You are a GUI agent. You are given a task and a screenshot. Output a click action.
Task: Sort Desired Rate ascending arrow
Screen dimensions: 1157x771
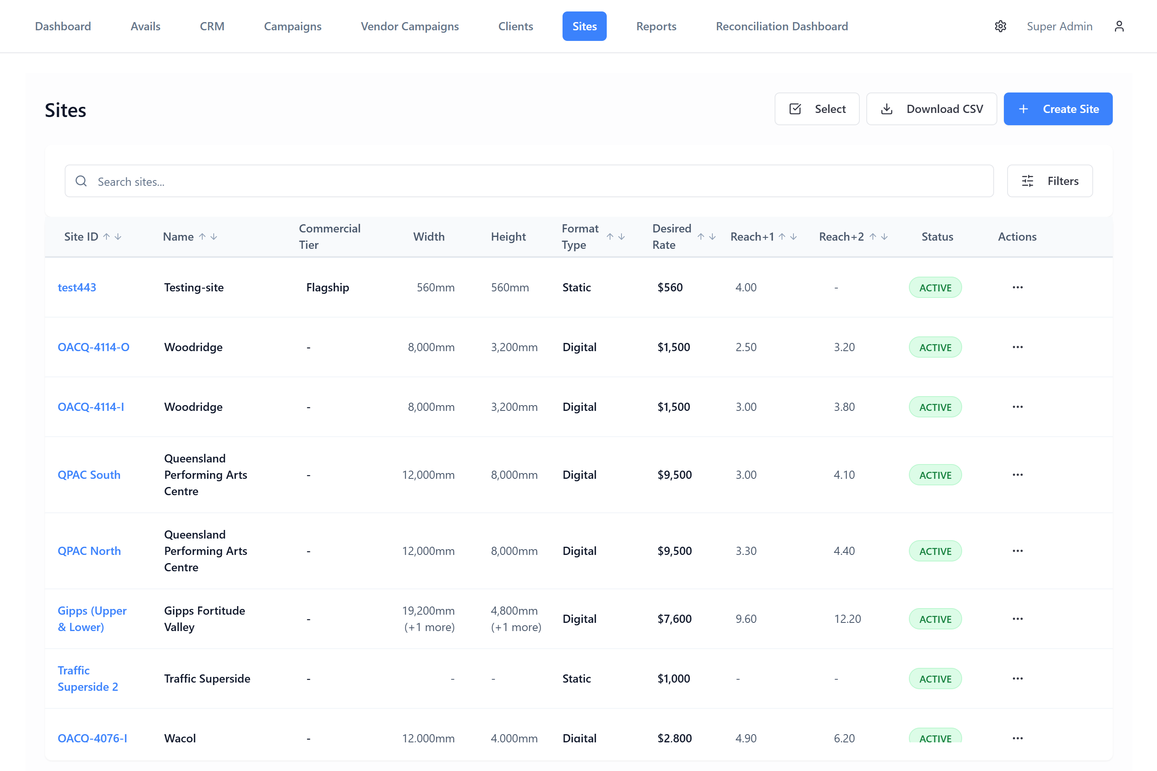(x=701, y=237)
